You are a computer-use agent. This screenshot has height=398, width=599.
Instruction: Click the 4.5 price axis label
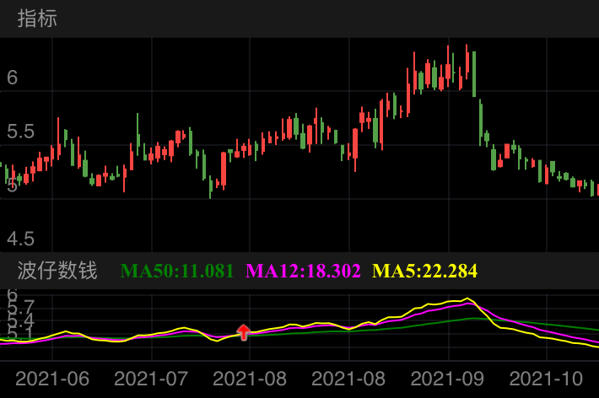(21, 239)
